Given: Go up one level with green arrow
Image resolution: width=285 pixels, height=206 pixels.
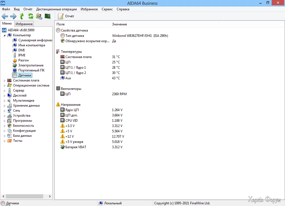Looking at the screenshot, I should (22, 16).
